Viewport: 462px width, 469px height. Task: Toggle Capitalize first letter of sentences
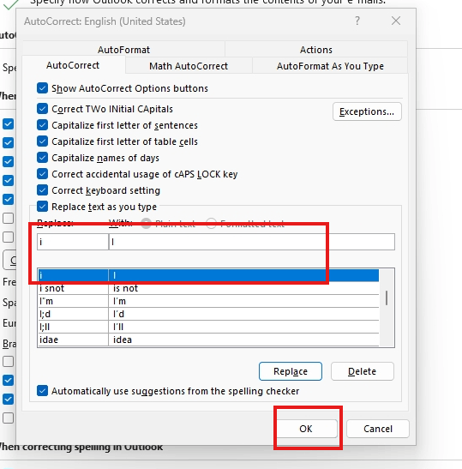click(42, 125)
